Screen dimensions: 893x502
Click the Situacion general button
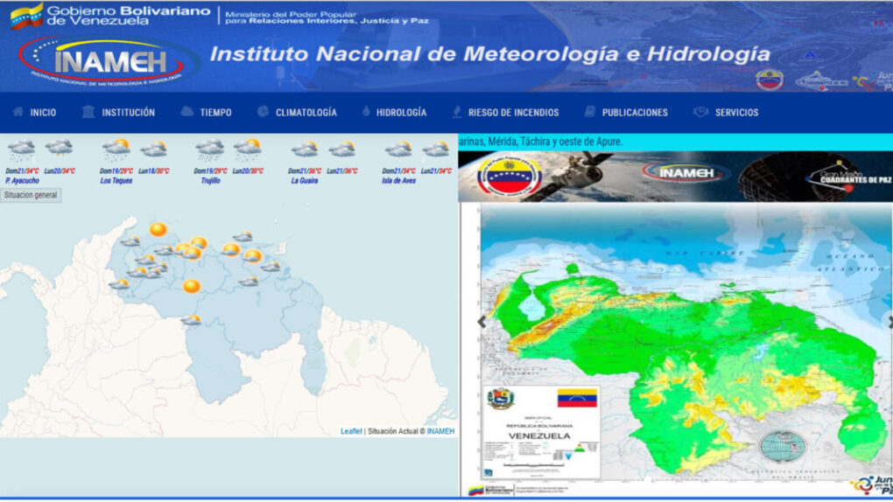click(x=31, y=195)
